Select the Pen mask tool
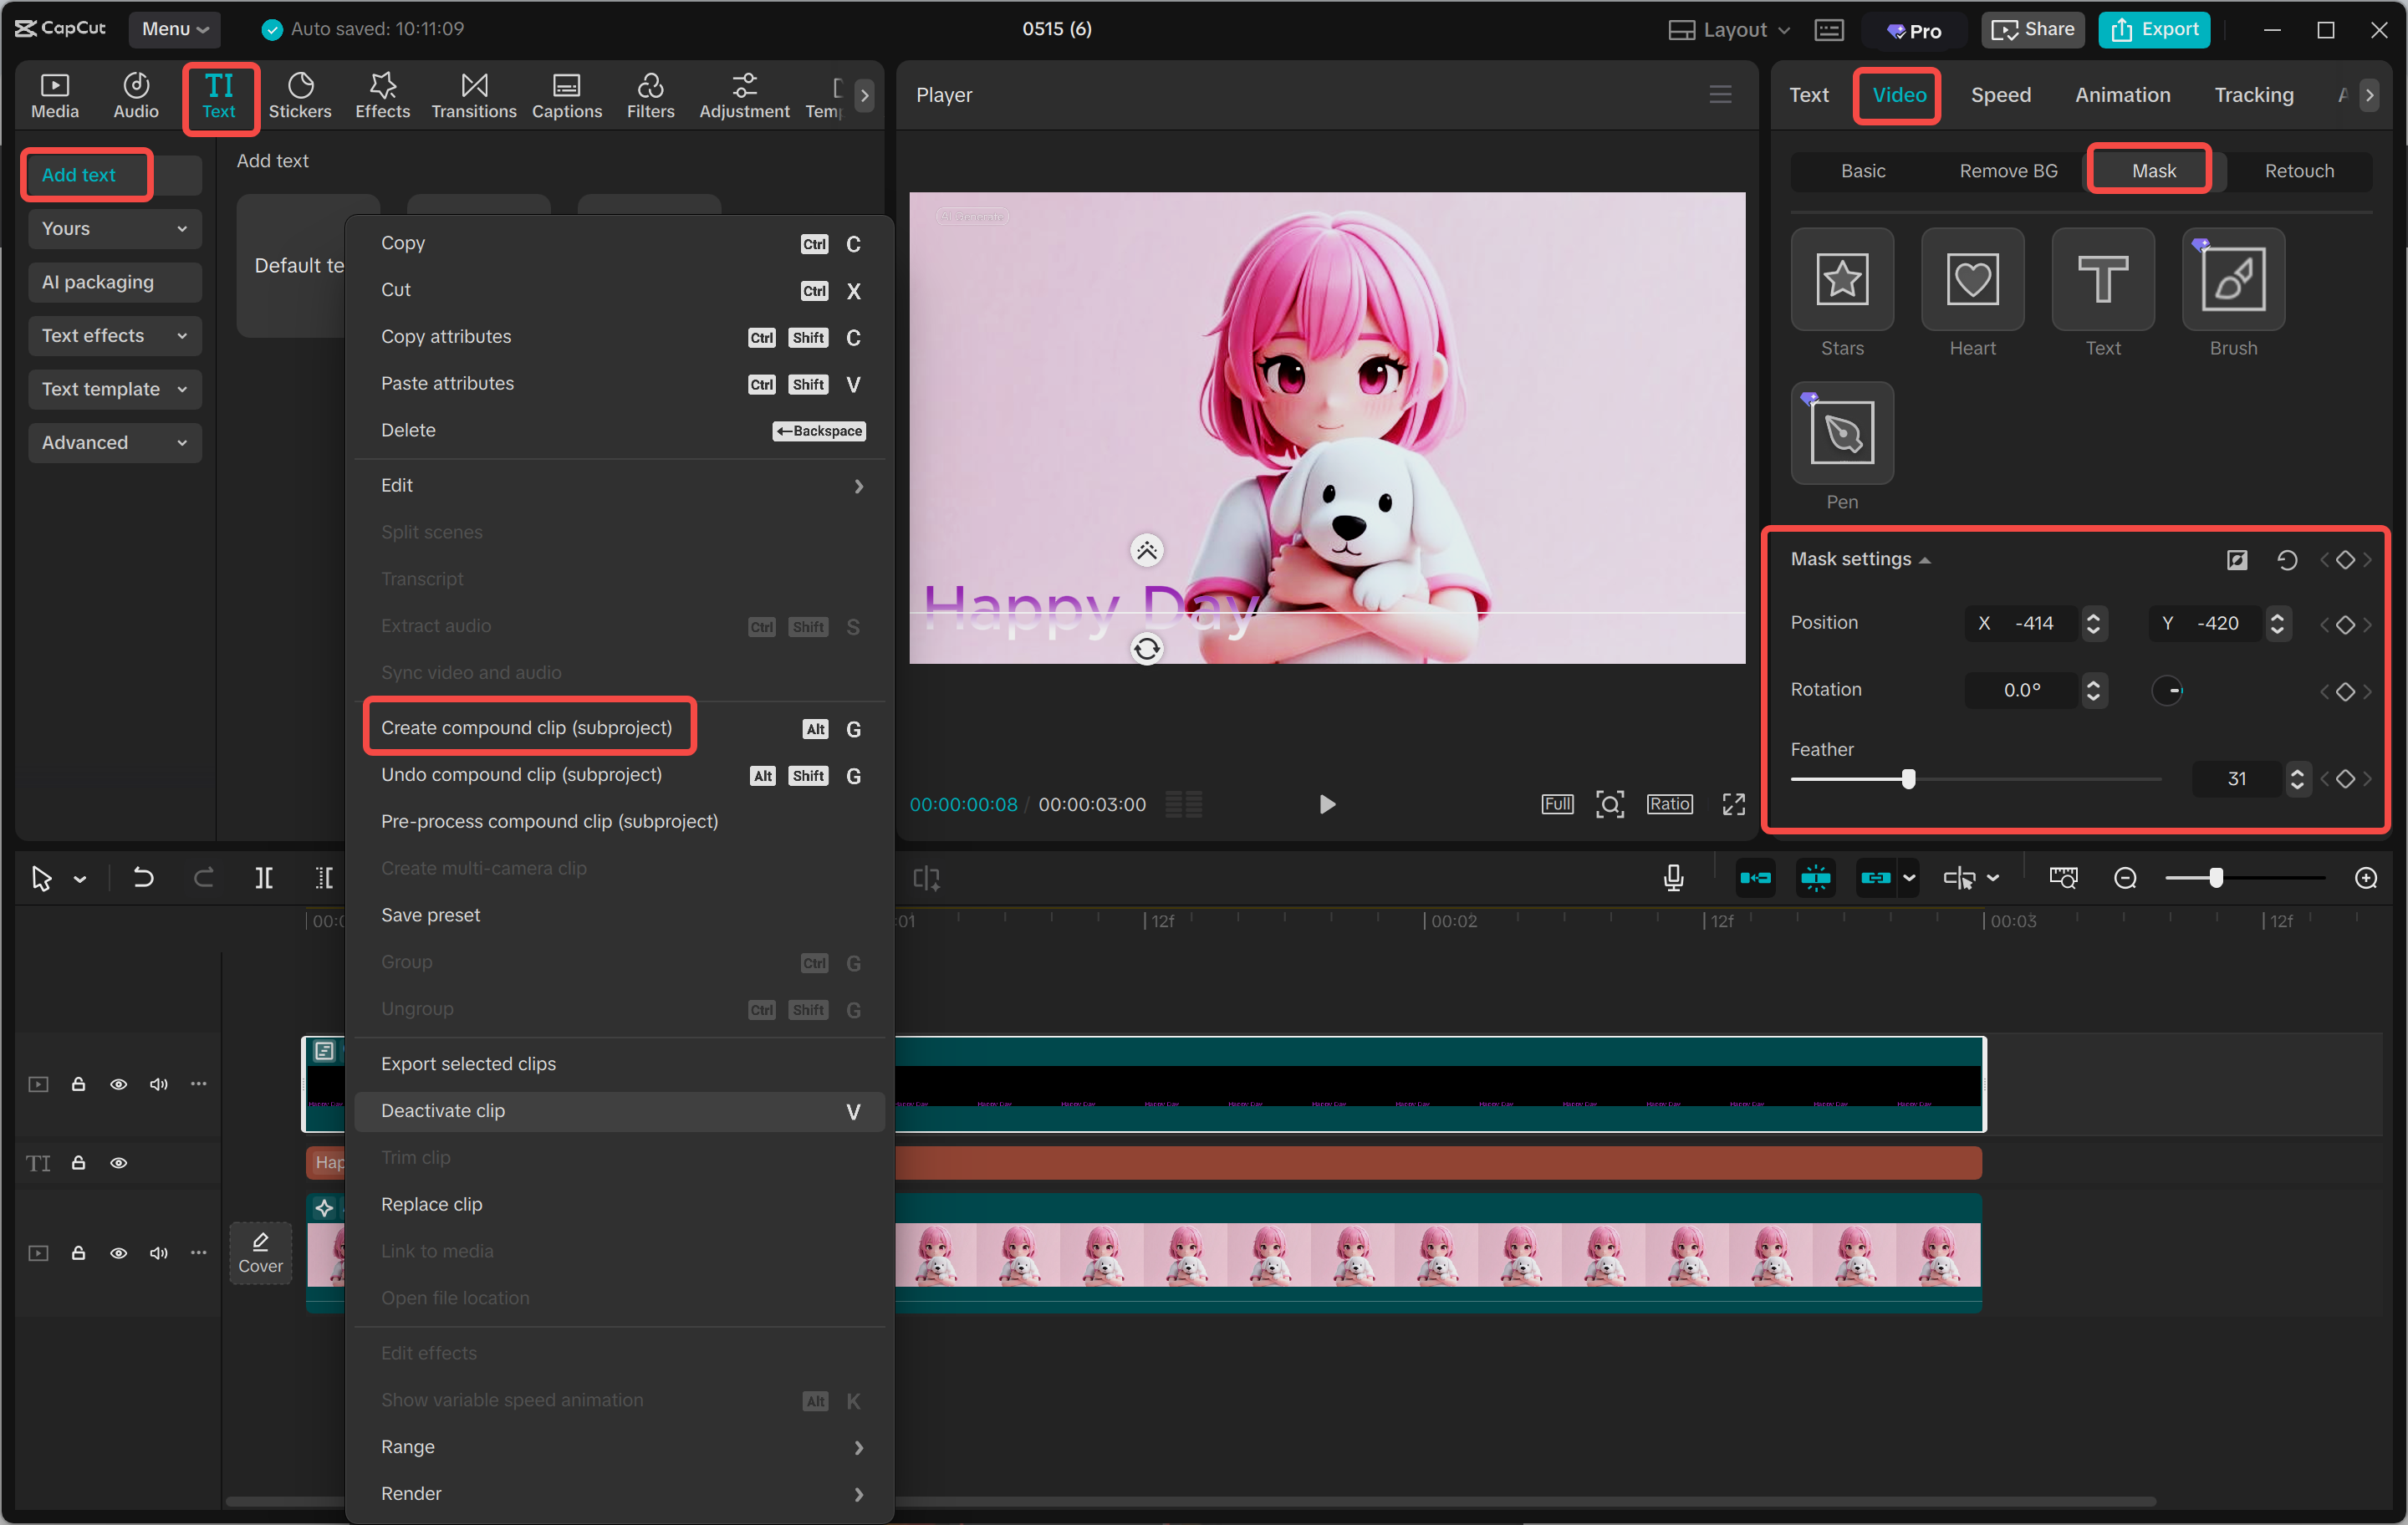This screenshot has height=1525, width=2408. [1842, 433]
